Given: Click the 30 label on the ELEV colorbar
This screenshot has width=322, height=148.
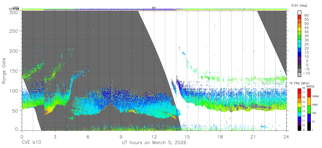Looking at the screenshot, I should (x=307, y=40).
